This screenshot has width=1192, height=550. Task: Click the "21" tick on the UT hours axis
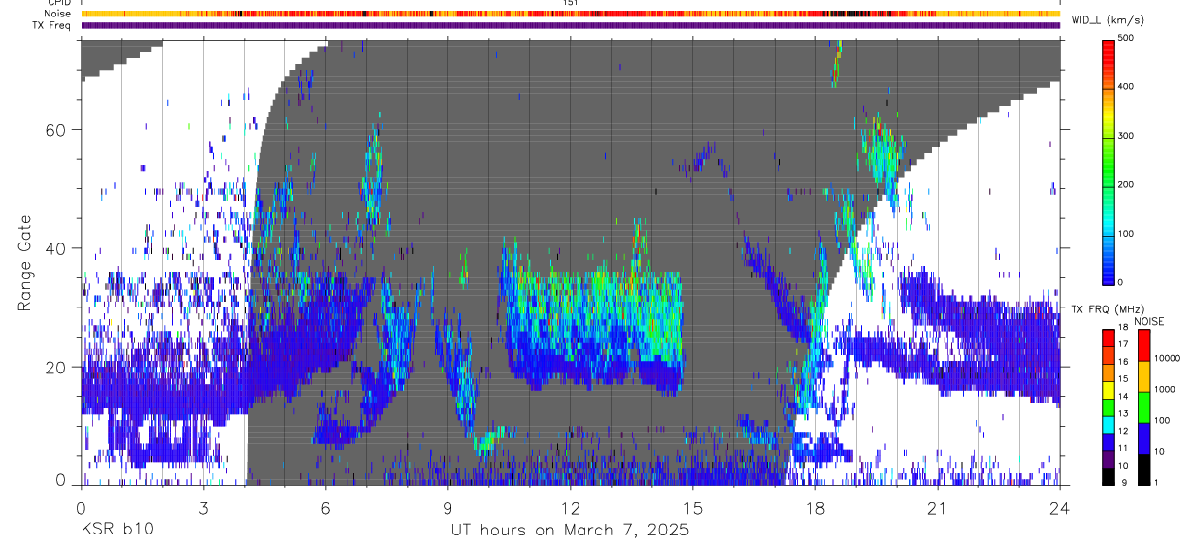tap(937, 508)
